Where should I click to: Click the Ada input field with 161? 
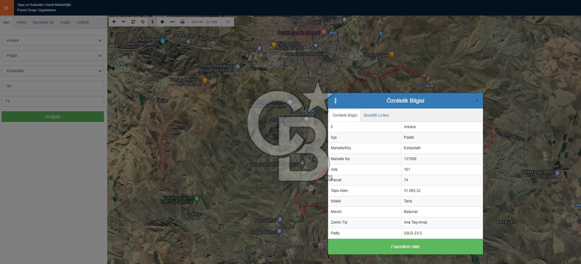53,86
